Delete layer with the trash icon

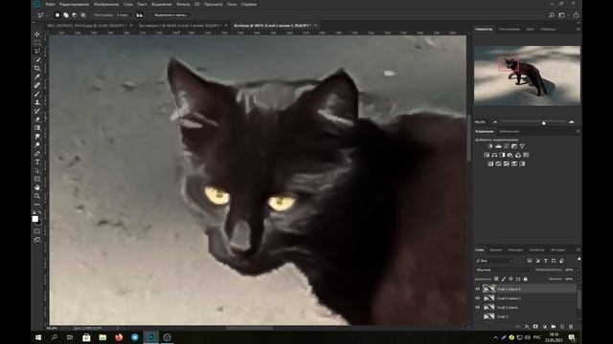[571, 327]
